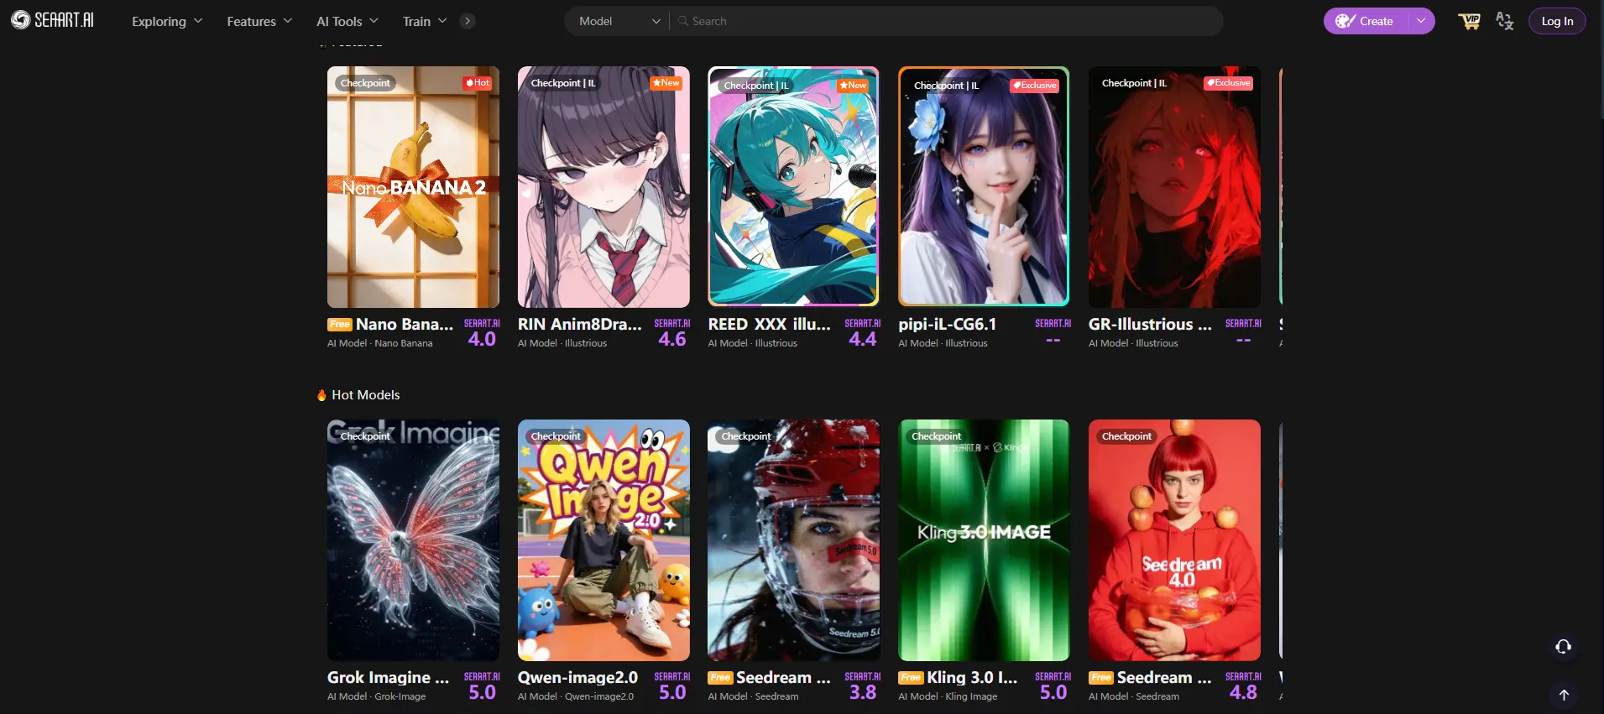
Task: Click the right arrow next to Train
Action: 468,21
